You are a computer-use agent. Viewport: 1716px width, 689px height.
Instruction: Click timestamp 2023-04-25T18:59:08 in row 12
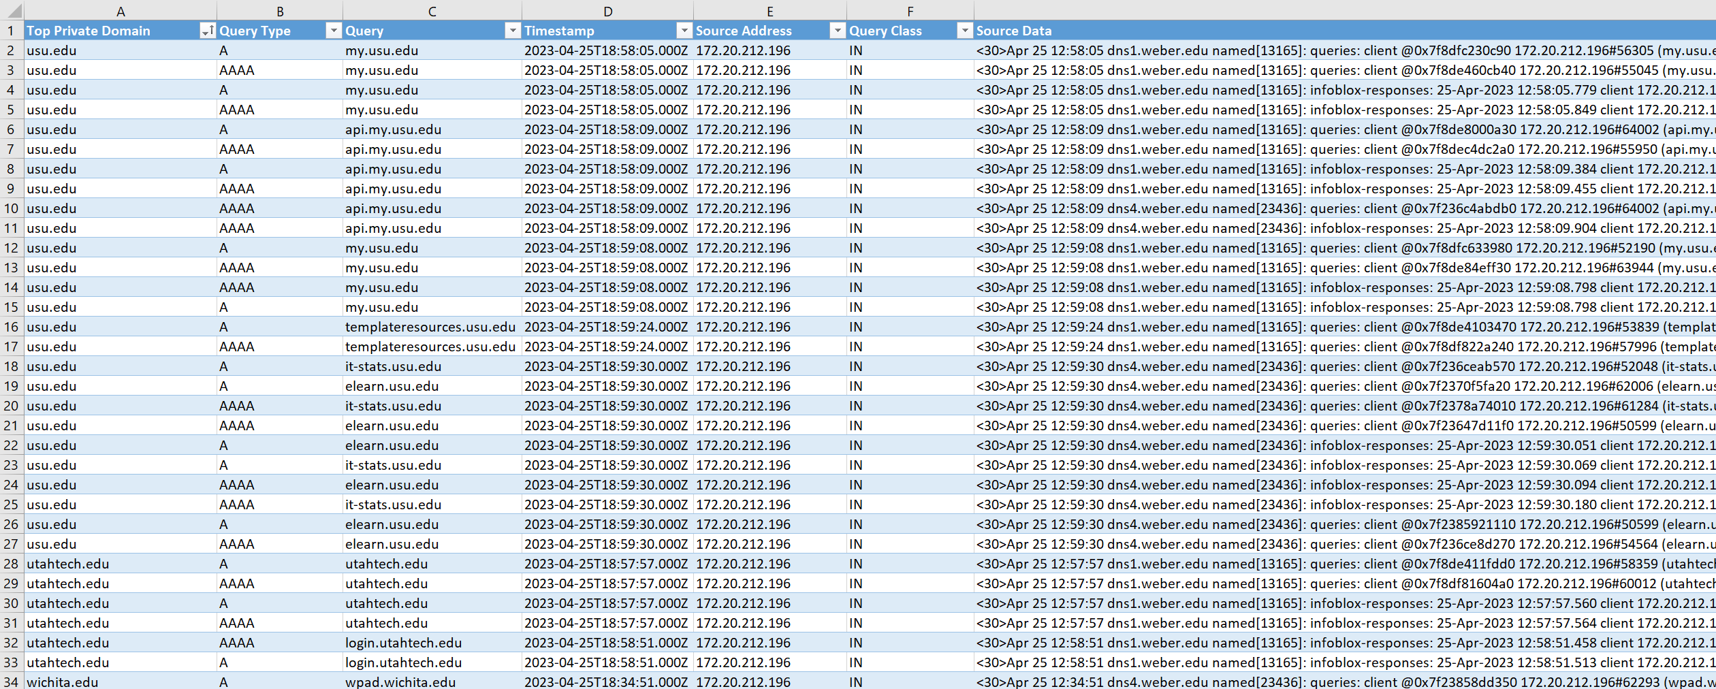(608, 248)
